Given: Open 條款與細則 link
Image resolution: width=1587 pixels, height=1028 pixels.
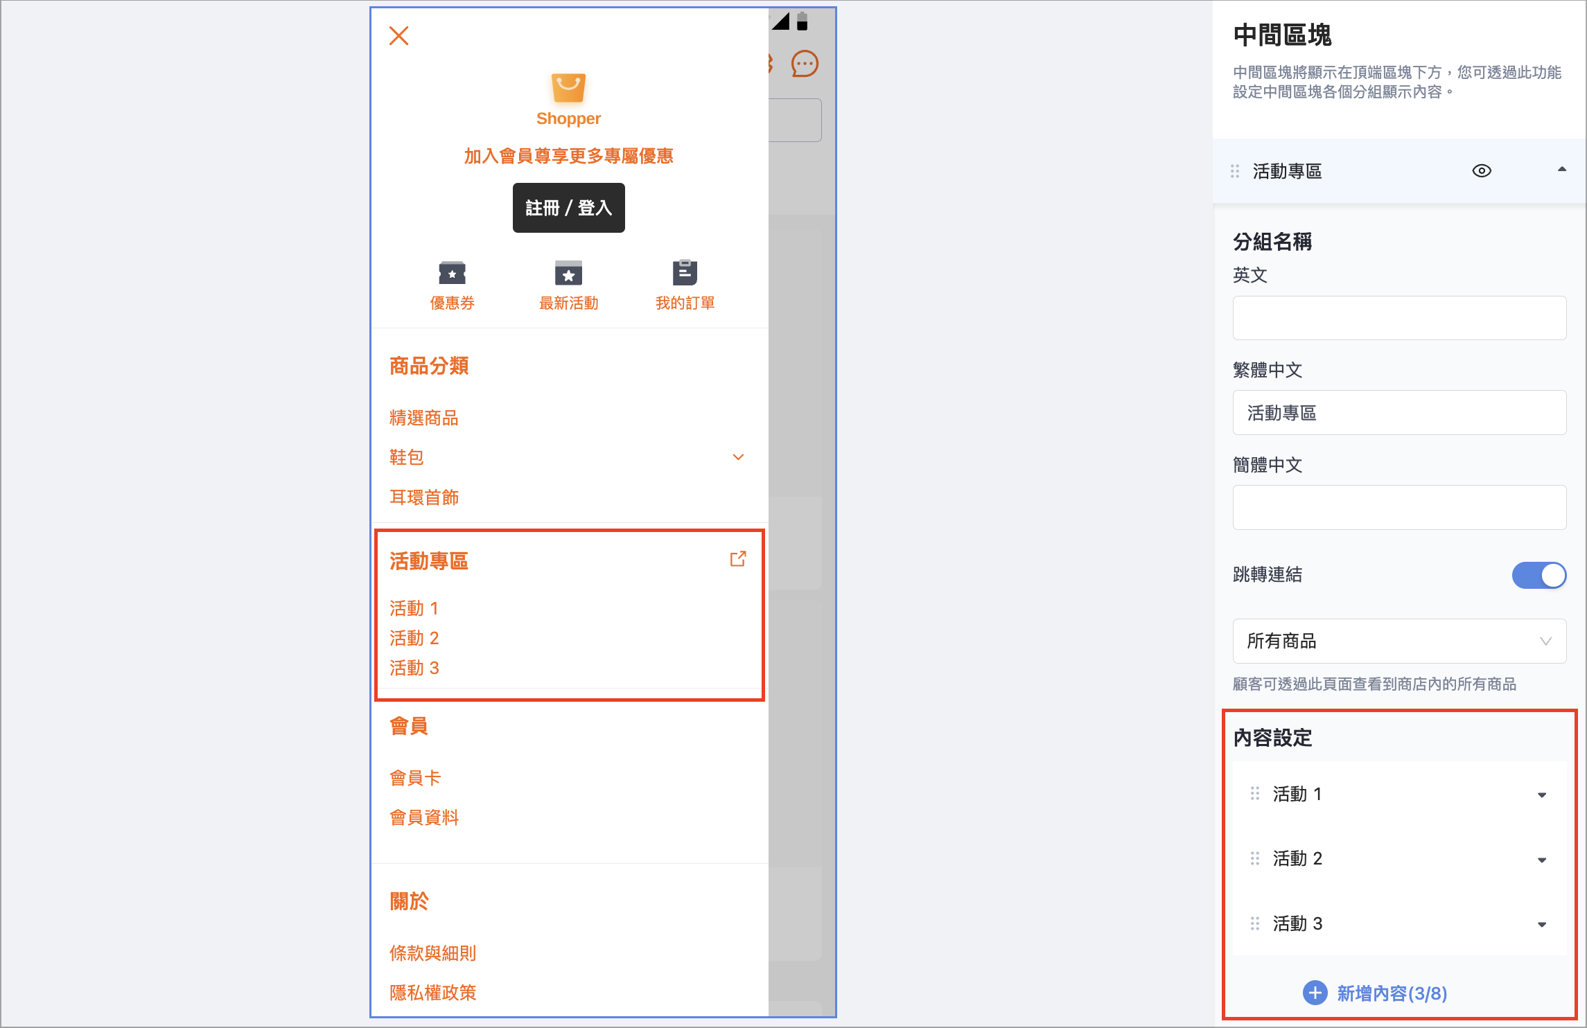Looking at the screenshot, I should (433, 953).
